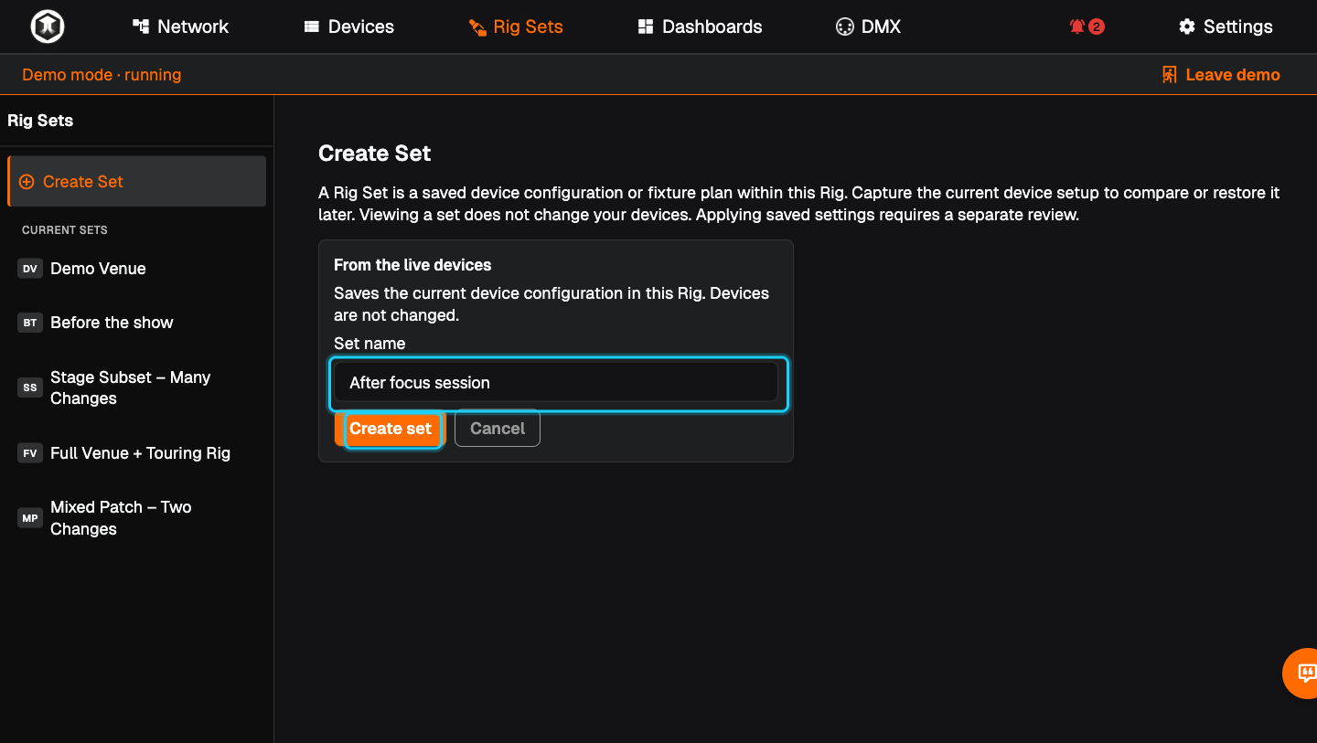The height and width of the screenshot is (743, 1317).
Task: Open Mixed Patch – Two Changes set
Action: [x=137, y=518]
